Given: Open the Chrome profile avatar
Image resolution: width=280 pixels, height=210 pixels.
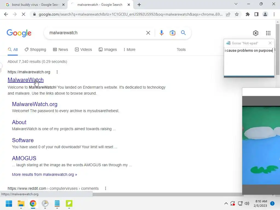Looking at the screenshot, I should (265, 14).
